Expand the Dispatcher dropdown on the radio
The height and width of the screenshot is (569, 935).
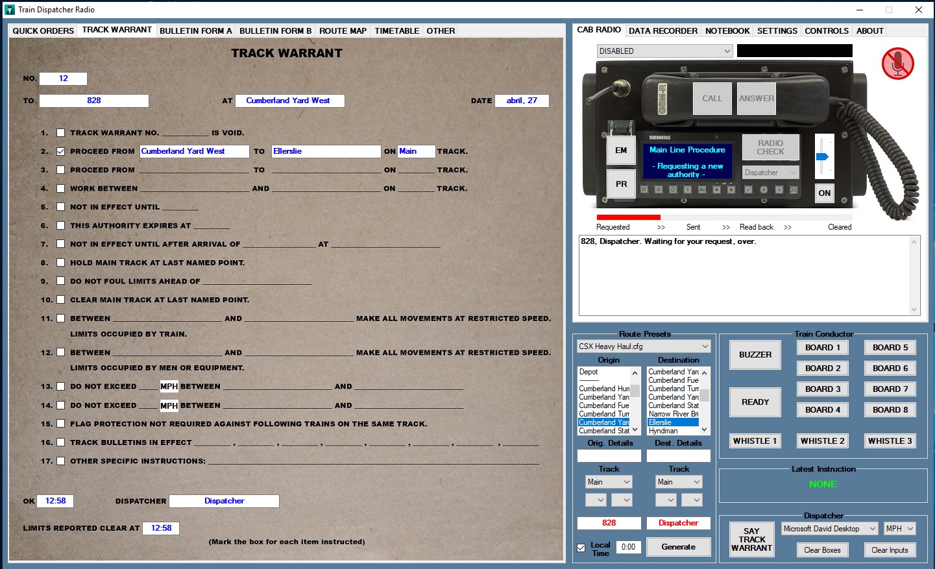pos(770,173)
